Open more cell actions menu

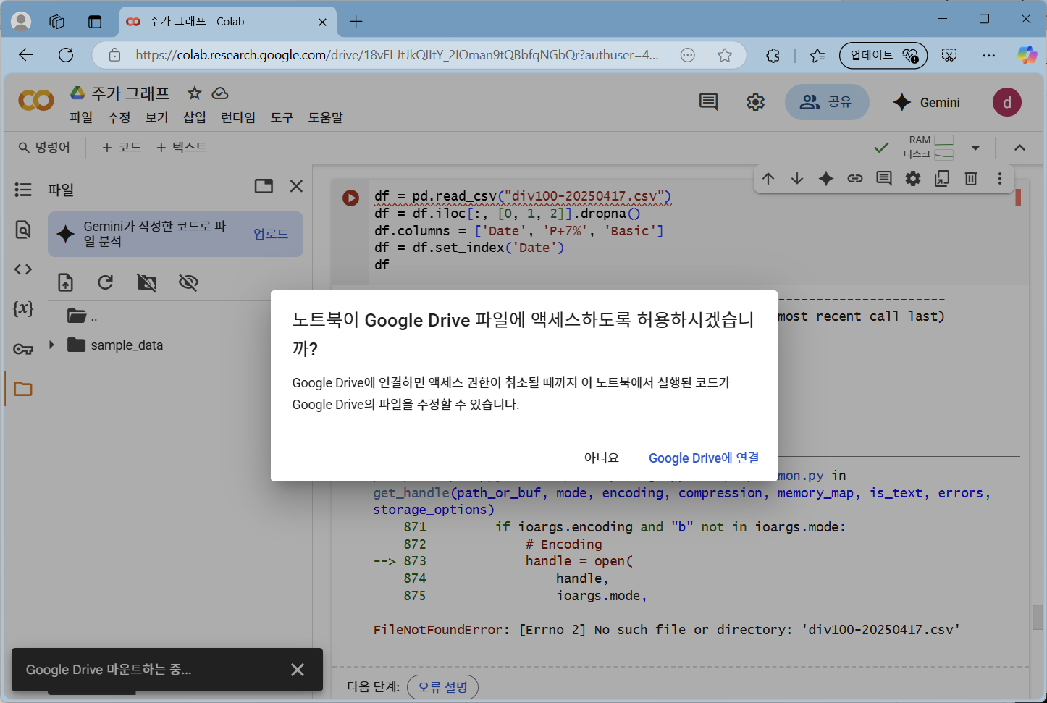[1000, 178]
